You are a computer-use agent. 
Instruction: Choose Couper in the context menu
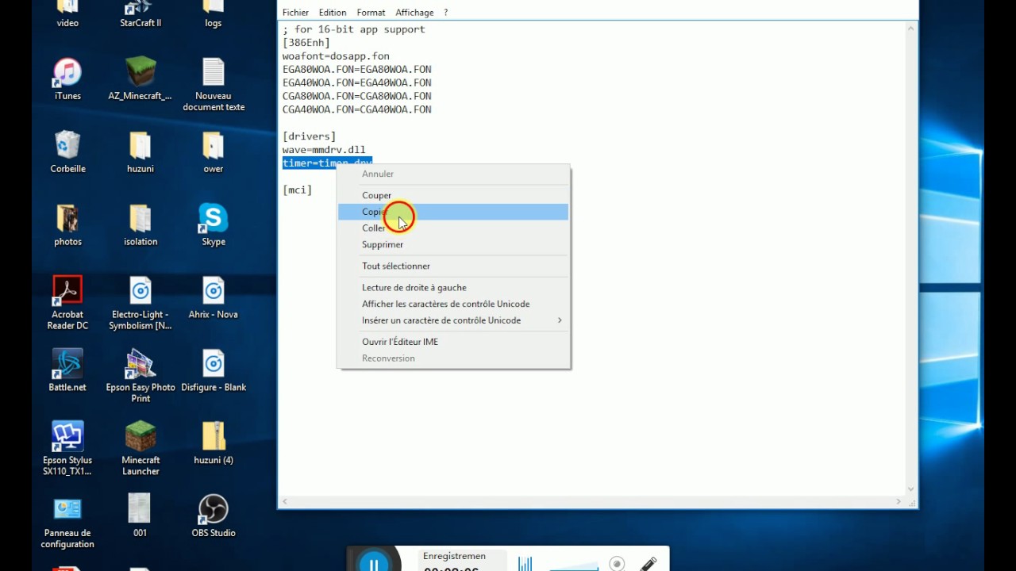point(453,195)
